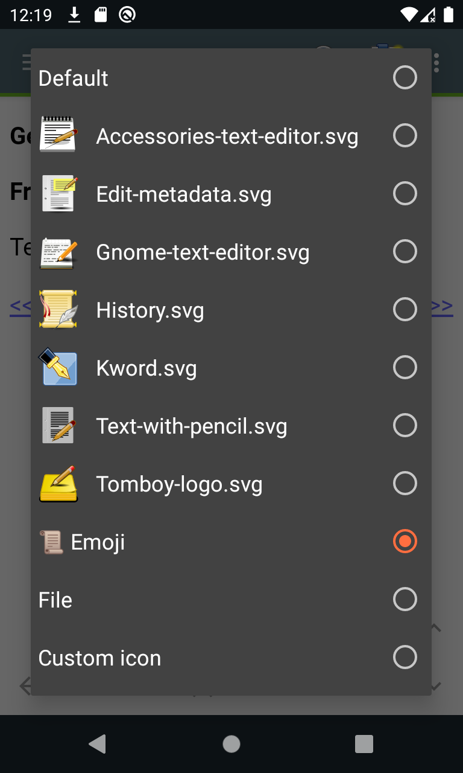Choose the Text-with-pencil.svg radio button
The height and width of the screenshot is (773, 463).
pos(405,425)
